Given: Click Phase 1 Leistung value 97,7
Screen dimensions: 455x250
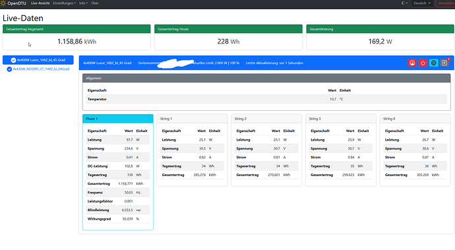Looking at the screenshot, I should tap(129, 140).
